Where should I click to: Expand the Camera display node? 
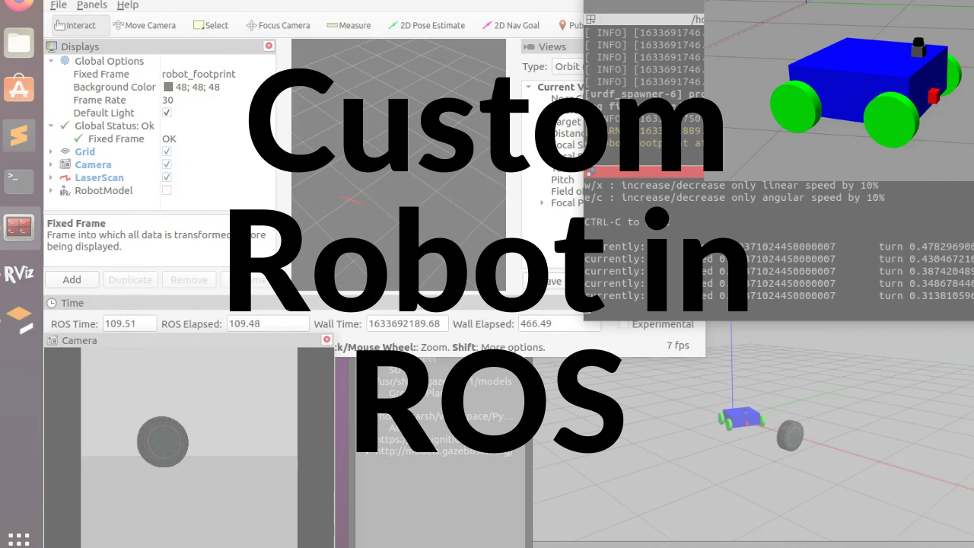tap(52, 164)
